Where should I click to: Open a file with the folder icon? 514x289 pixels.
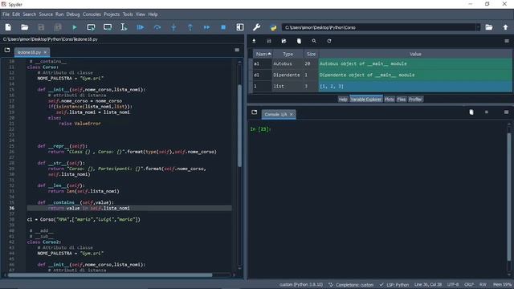25,27
